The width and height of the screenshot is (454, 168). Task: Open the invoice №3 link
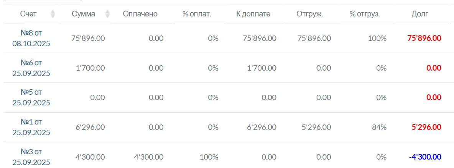31,157
